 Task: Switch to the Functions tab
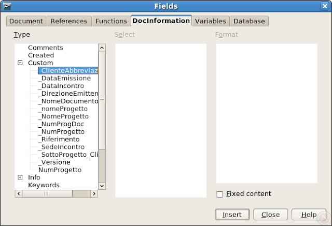(110, 21)
